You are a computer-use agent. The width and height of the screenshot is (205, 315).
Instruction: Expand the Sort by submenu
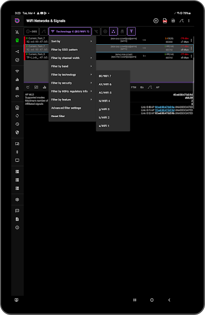(72, 41)
